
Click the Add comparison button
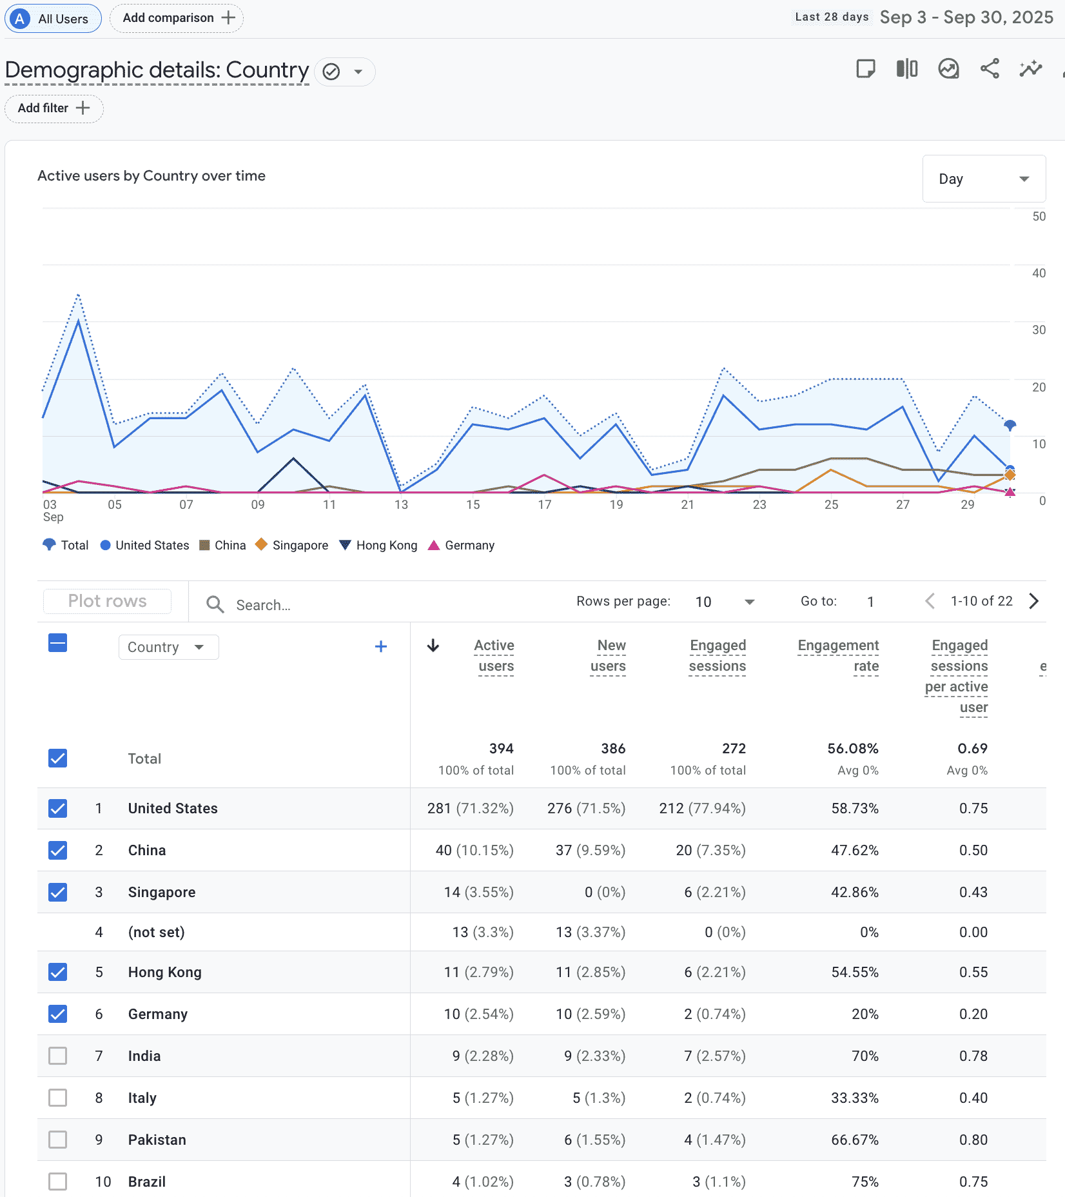pyautogui.click(x=177, y=18)
